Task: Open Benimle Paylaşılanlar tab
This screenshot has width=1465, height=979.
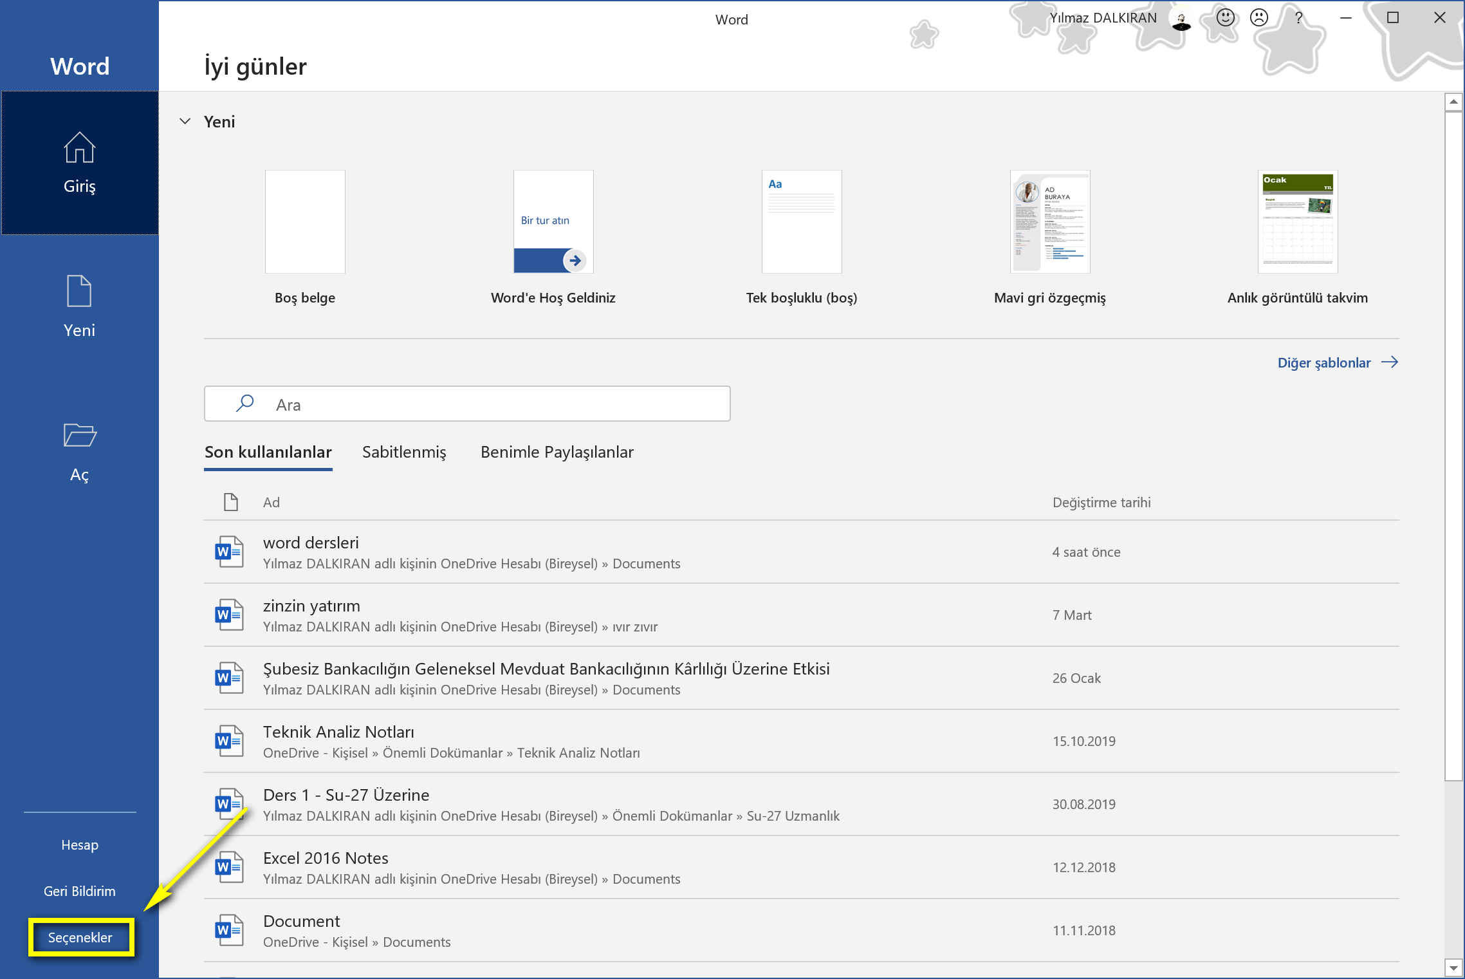Action: coord(557,452)
